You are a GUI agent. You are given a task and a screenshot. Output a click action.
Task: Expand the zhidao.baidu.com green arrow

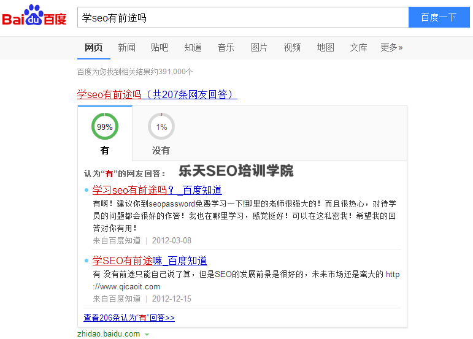pos(147,335)
